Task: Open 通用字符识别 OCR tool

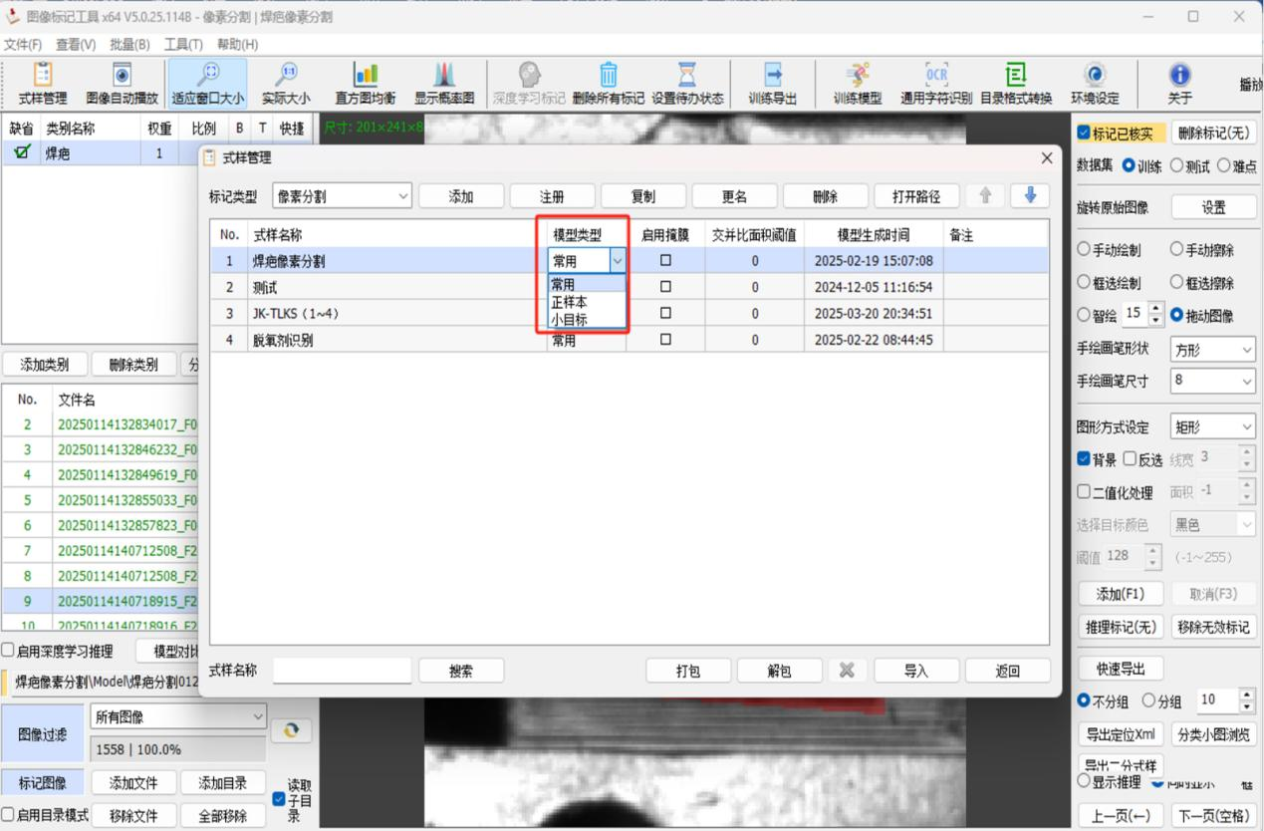Action: (936, 84)
